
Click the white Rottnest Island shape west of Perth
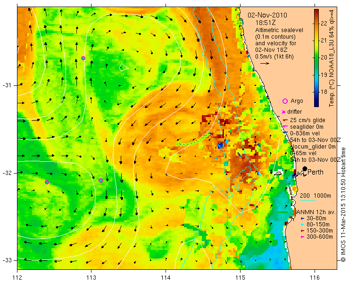tap(278, 173)
